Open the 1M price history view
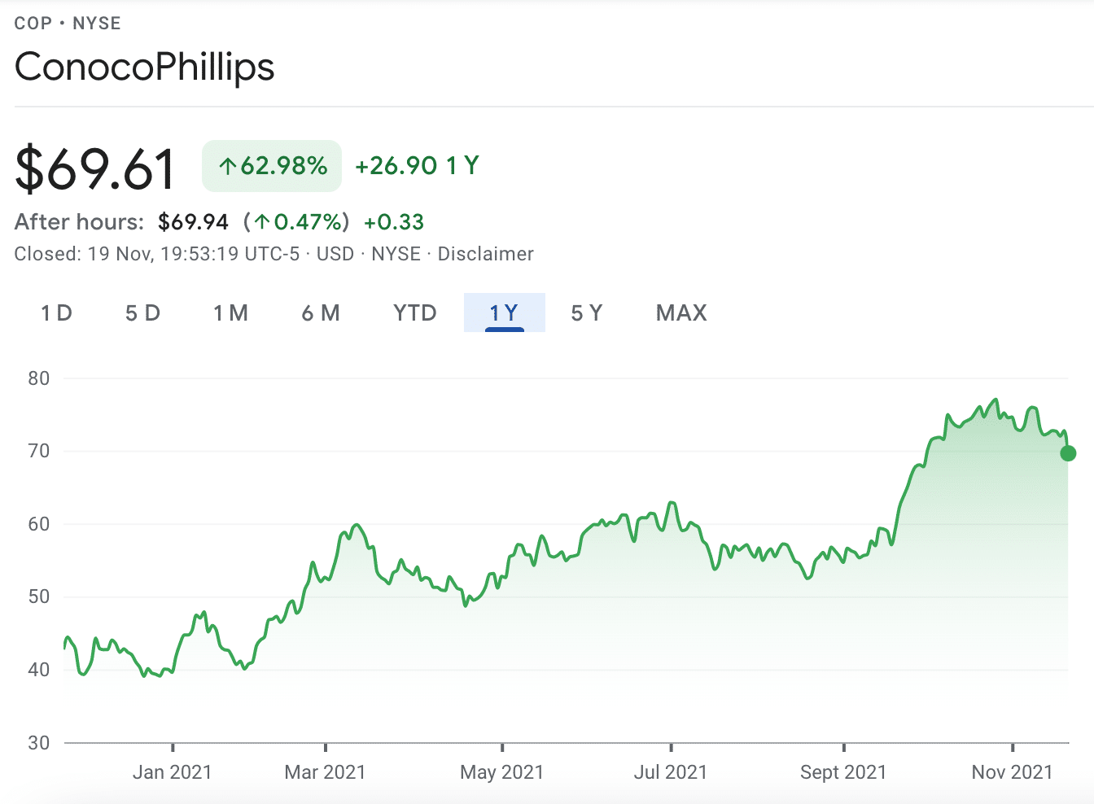This screenshot has height=804, width=1094. 230,312
